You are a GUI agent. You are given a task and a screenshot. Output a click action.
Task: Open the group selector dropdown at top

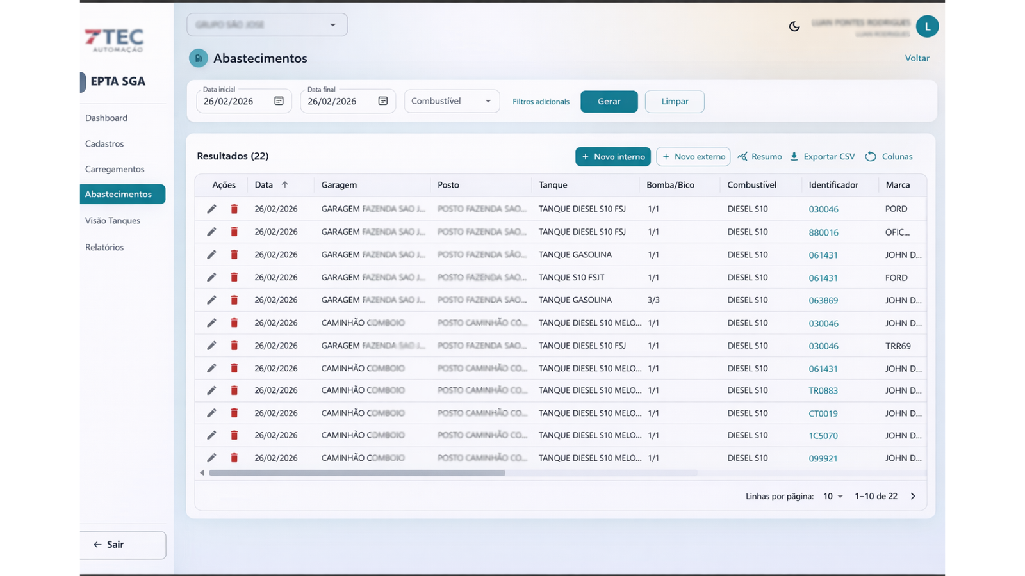pos(267,25)
